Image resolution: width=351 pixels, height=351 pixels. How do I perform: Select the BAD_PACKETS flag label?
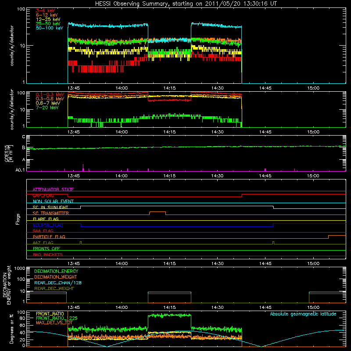[48, 254]
